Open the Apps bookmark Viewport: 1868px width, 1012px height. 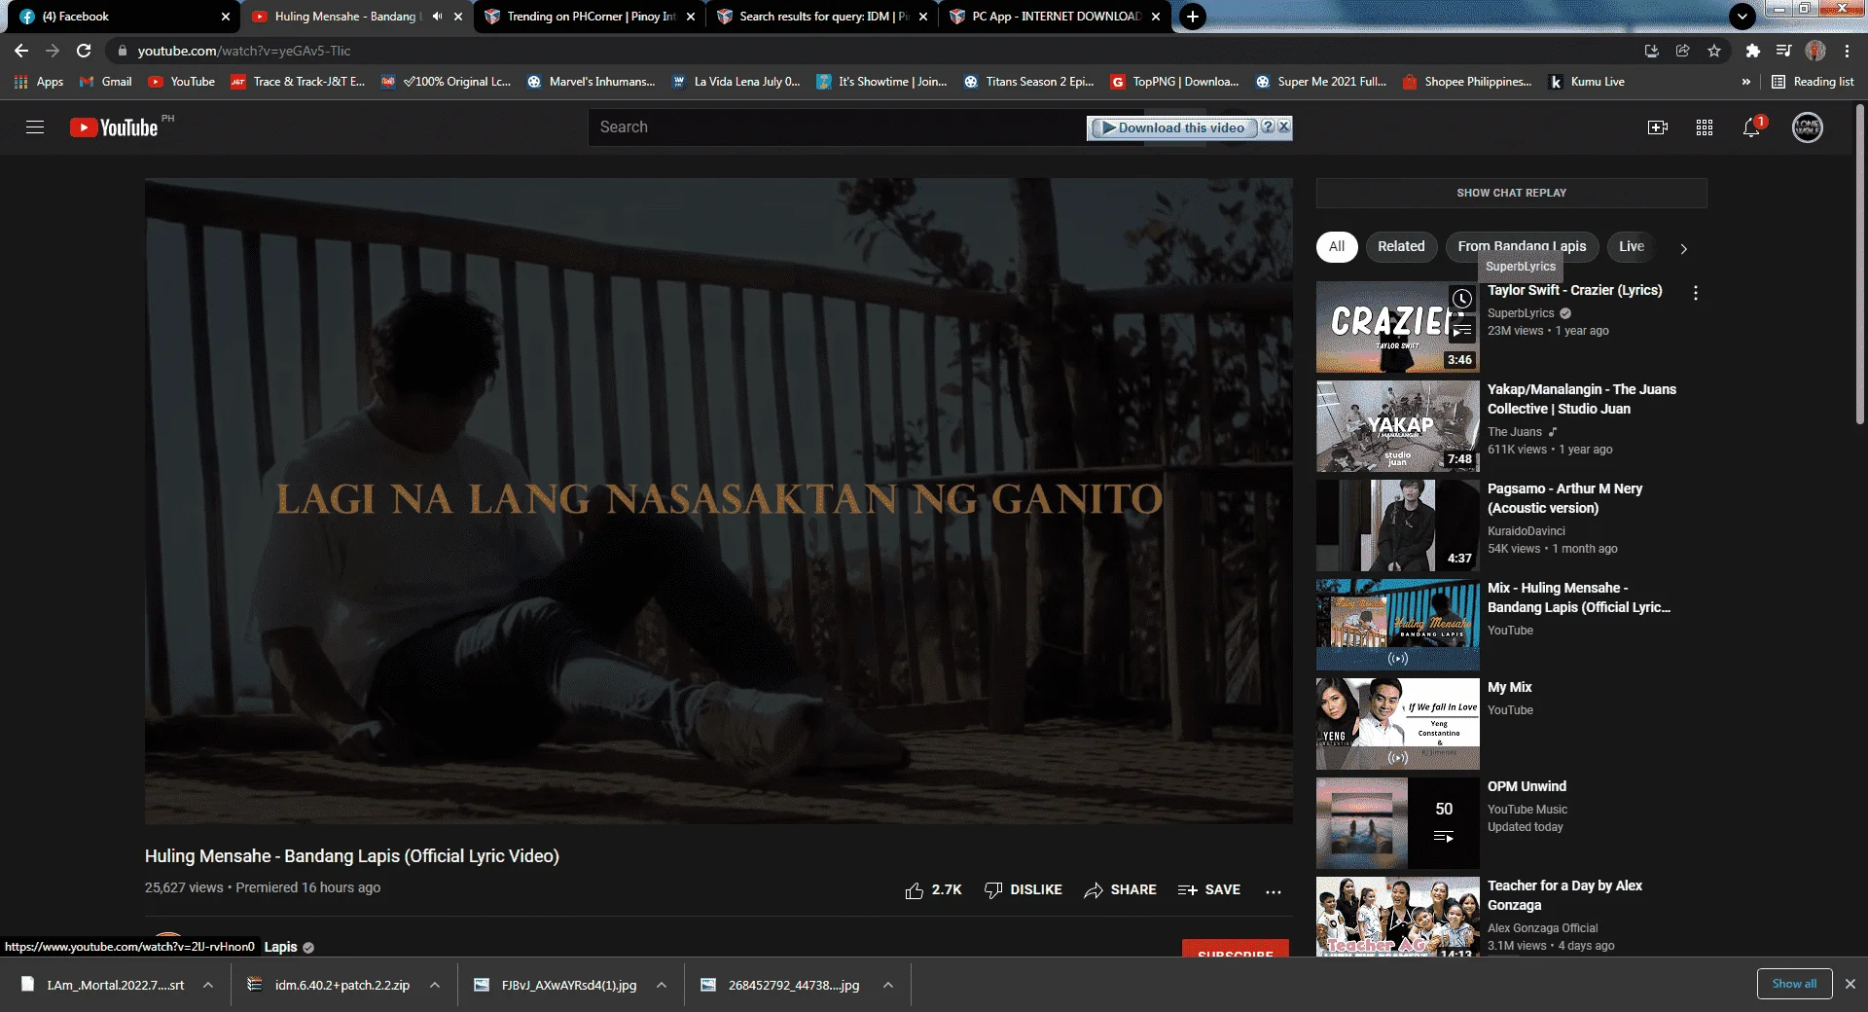[x=39, y=82]
